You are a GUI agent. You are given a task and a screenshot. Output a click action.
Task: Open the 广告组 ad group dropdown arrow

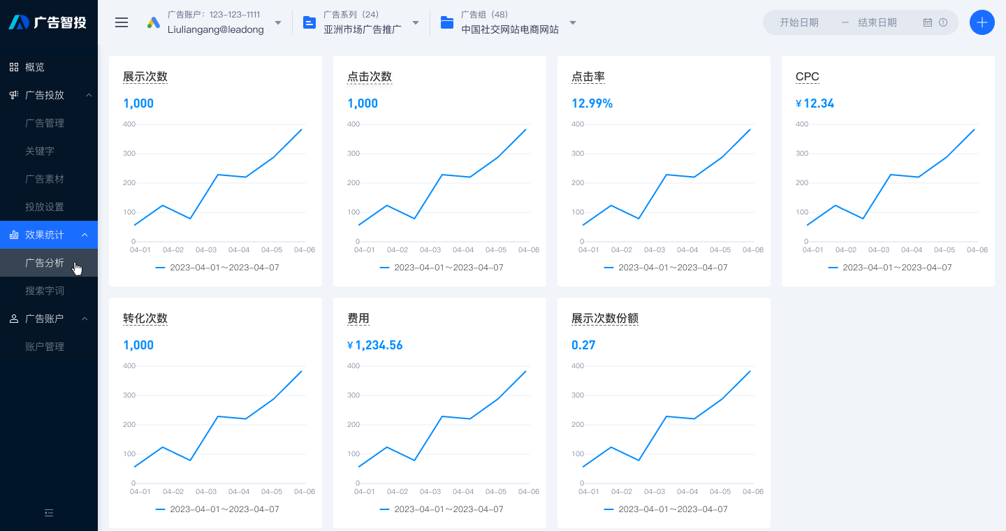click(x=573, y=22)
